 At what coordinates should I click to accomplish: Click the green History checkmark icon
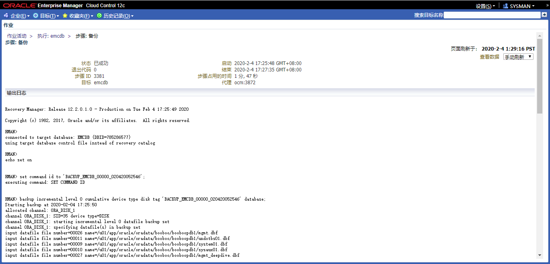point(99,16)
